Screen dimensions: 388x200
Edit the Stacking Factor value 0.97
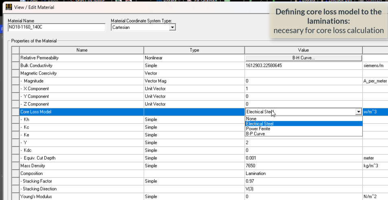tap(303, 181)
